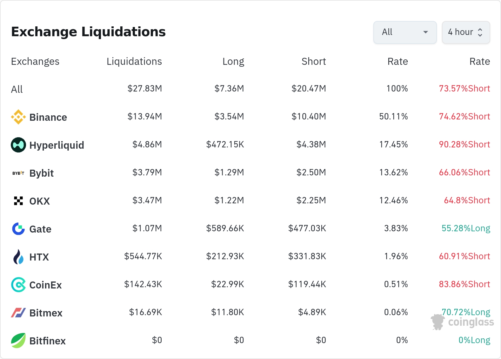This screenshot has width=501, height=359.
Task: Click the OKX checkered logo icon
Action: tap(18, 201)
